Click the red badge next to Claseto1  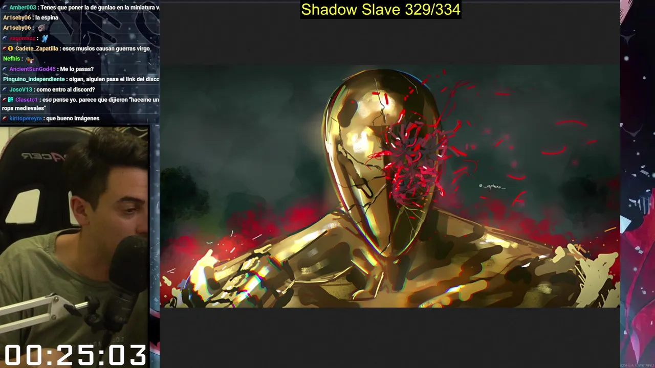pos(4,100)
